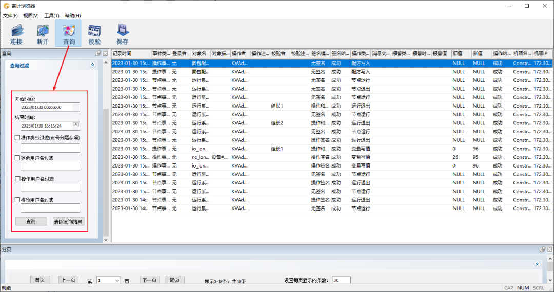
Task: Click the 新值 95 cell
Action: (x=476, y=157)
